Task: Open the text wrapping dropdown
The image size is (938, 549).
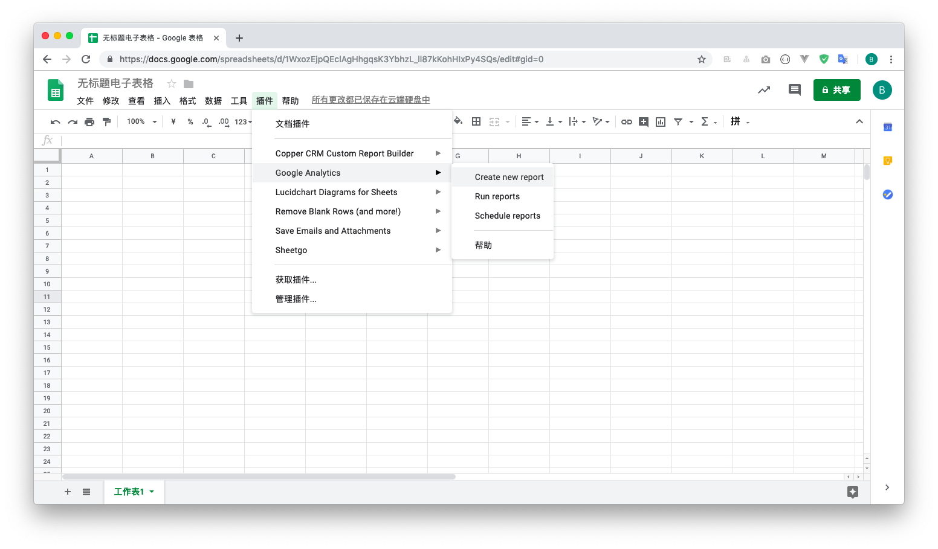Action: 577,122
